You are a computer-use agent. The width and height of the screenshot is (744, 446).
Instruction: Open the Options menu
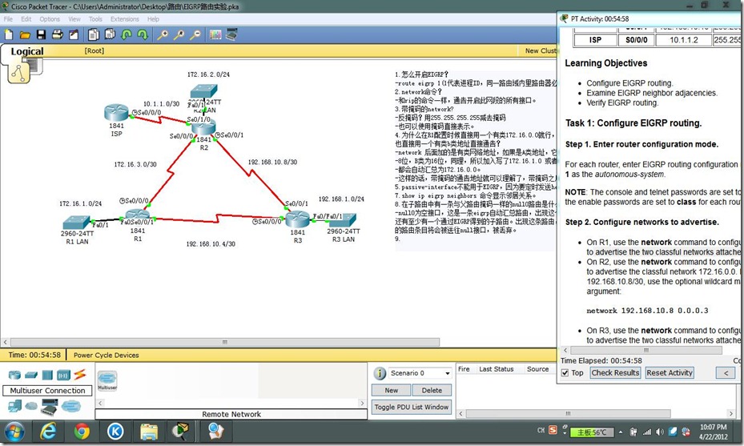[x=50, y=19]
